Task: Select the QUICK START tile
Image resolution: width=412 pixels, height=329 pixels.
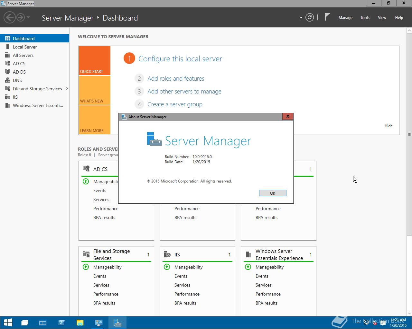Action: click(94, 61)
